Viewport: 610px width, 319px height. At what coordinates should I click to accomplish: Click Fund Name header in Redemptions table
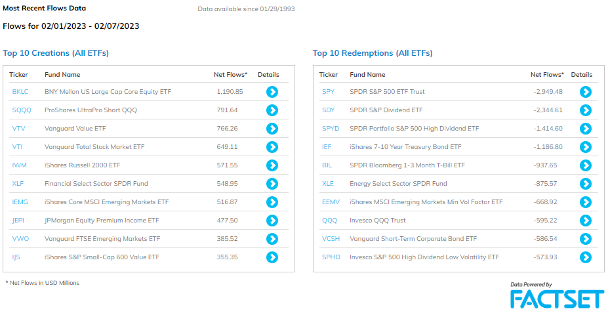[367, 74]
